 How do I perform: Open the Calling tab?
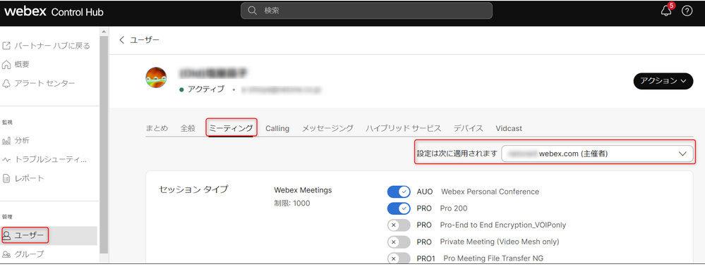(277, 129)
